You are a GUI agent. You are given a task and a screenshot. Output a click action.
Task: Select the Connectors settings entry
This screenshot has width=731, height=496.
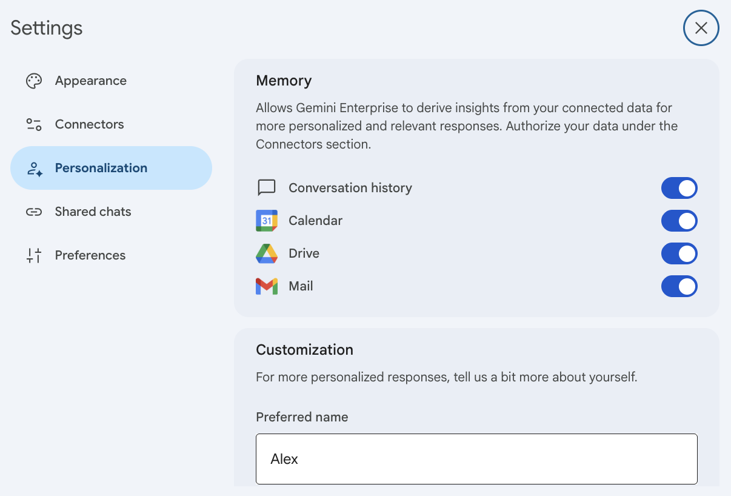coord(89,124)
